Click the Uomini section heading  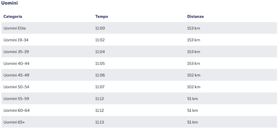point(9,3)
